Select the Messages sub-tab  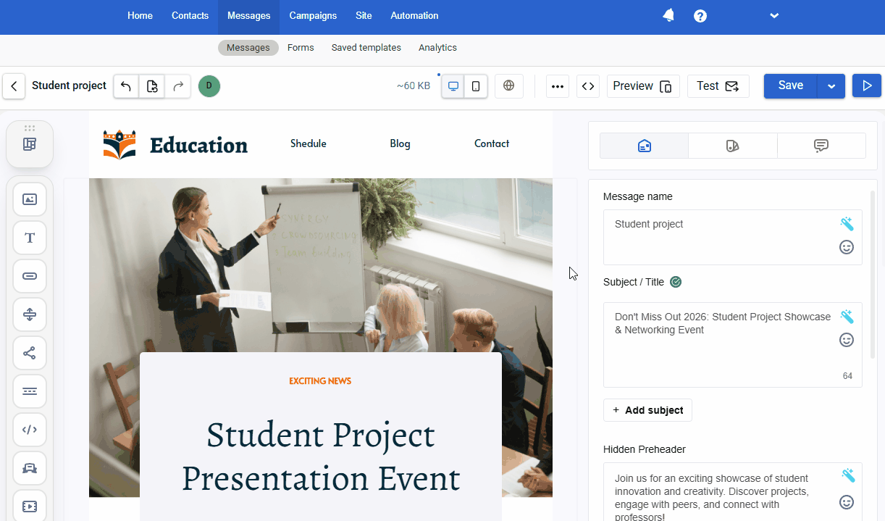(248, 48)
